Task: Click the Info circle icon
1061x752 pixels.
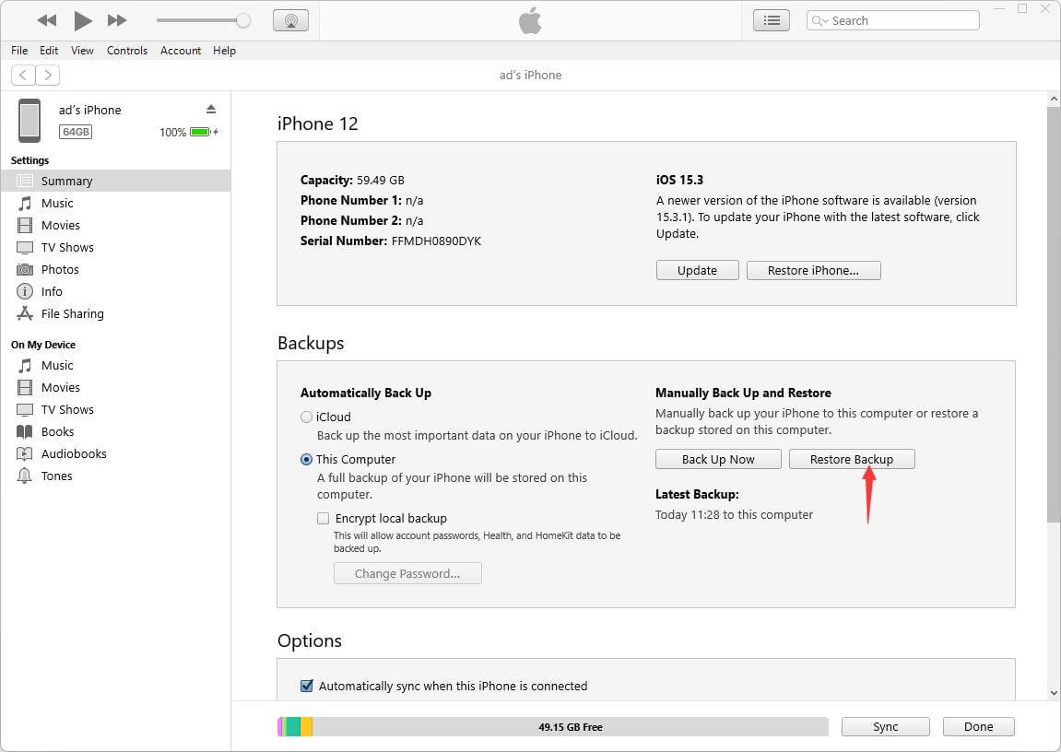Action: tap(25, 291)
